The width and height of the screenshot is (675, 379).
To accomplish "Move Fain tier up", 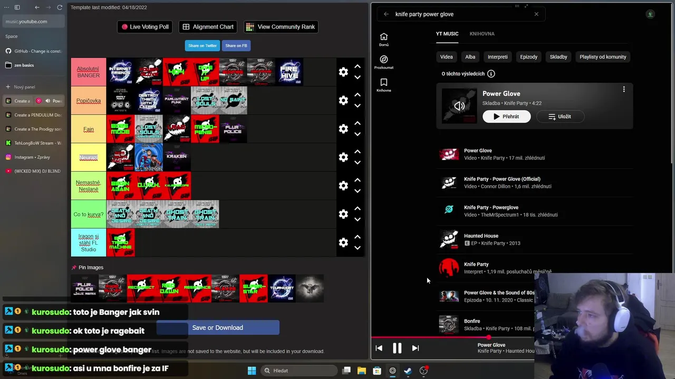I will (358, 123).
